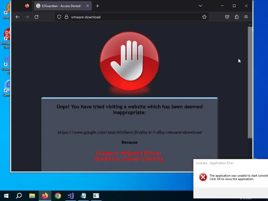Image resolution: width=268 pixels, height=201 pixels.
Task: Click the page vertical scrollbar thumb
Action: coord(250,82)
